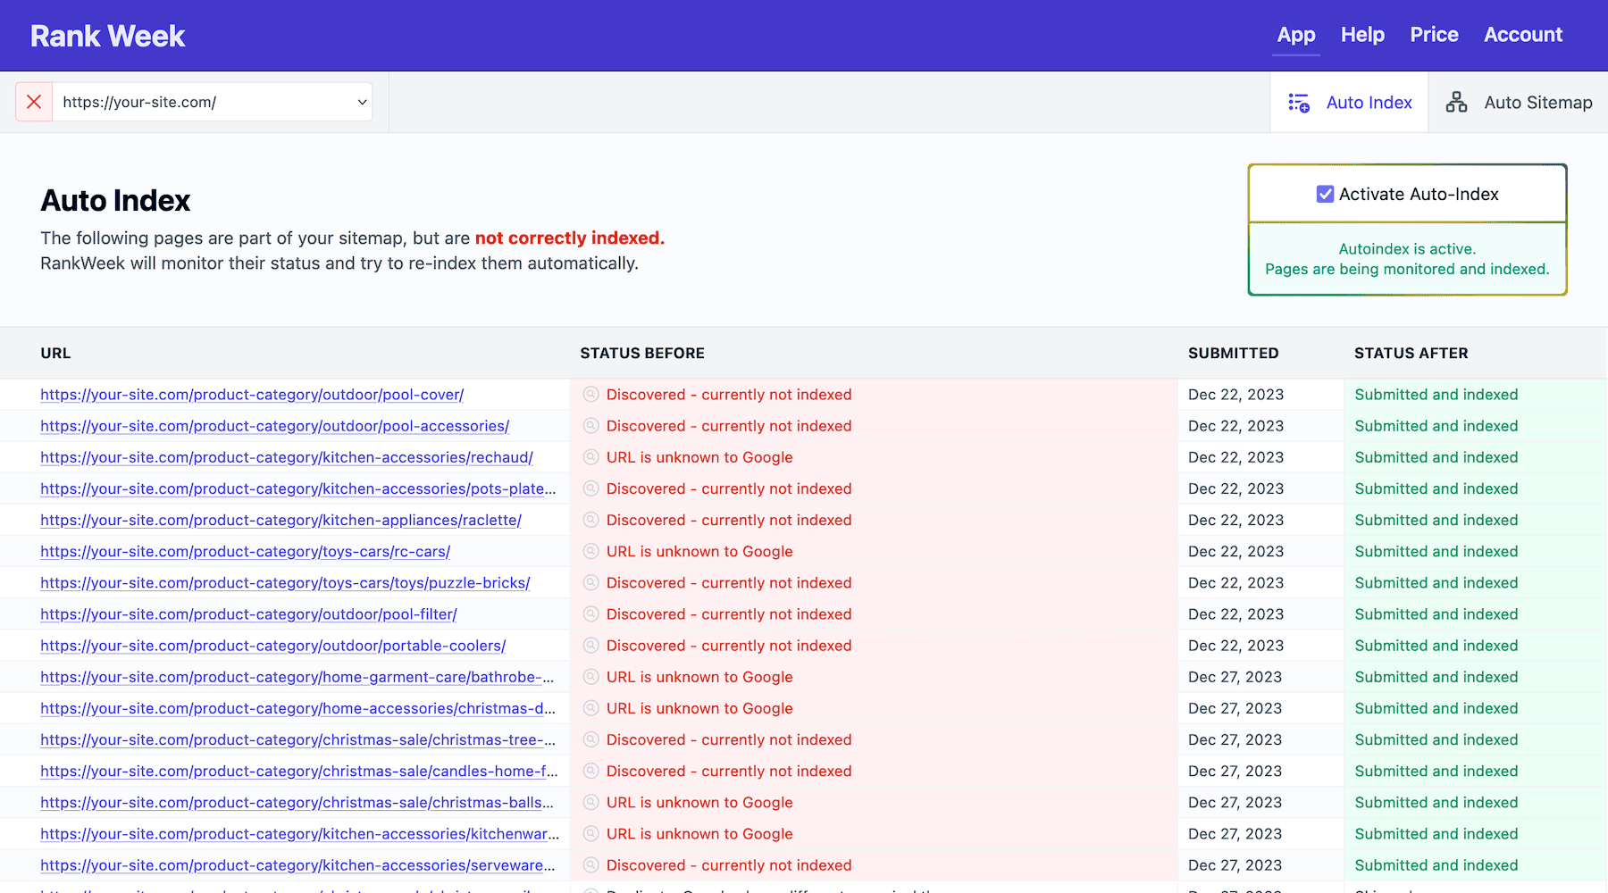
Task: Click the inspect icon on the christmas-balls row
Action: [x=590, y=802]
